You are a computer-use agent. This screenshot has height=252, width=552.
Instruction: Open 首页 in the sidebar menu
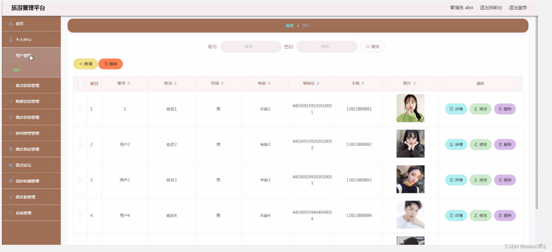pyautogui.click(x=31, y=24)
